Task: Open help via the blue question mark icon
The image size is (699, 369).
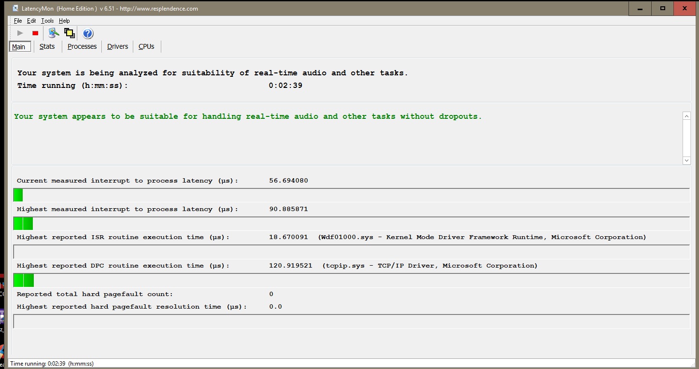Action: click(x=88, y=33)
